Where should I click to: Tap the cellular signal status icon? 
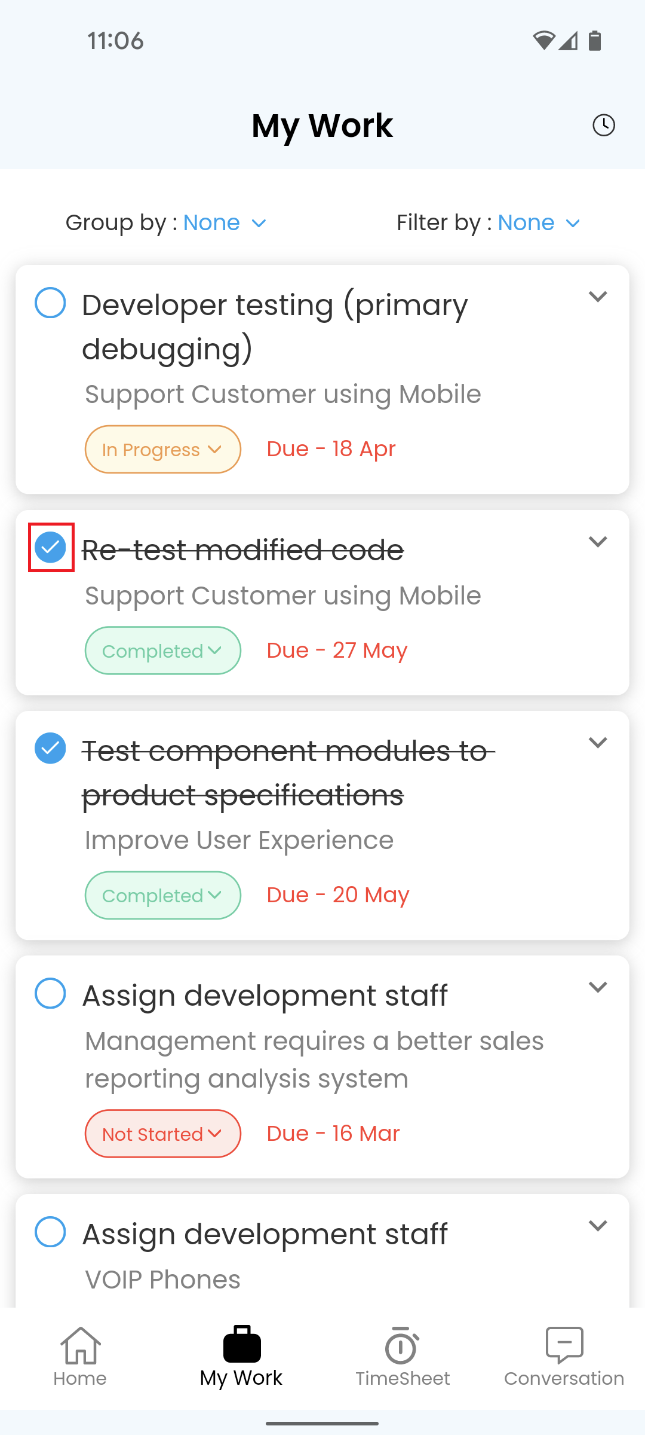(x=568, y=41)
